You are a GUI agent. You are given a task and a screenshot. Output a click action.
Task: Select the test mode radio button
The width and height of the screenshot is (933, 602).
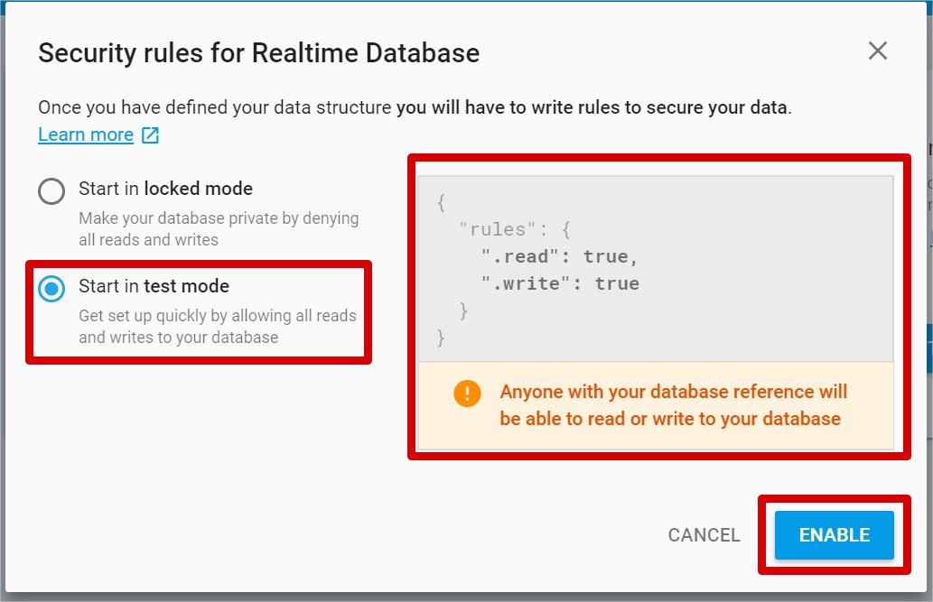point(51,288)
